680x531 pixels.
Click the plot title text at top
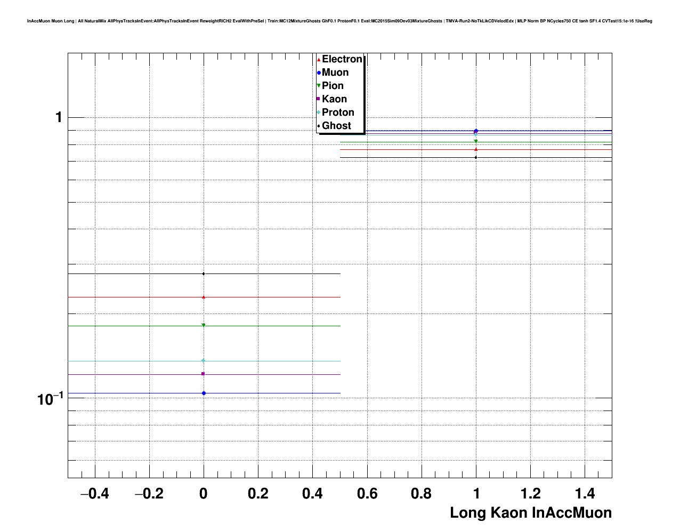[339, 21]
